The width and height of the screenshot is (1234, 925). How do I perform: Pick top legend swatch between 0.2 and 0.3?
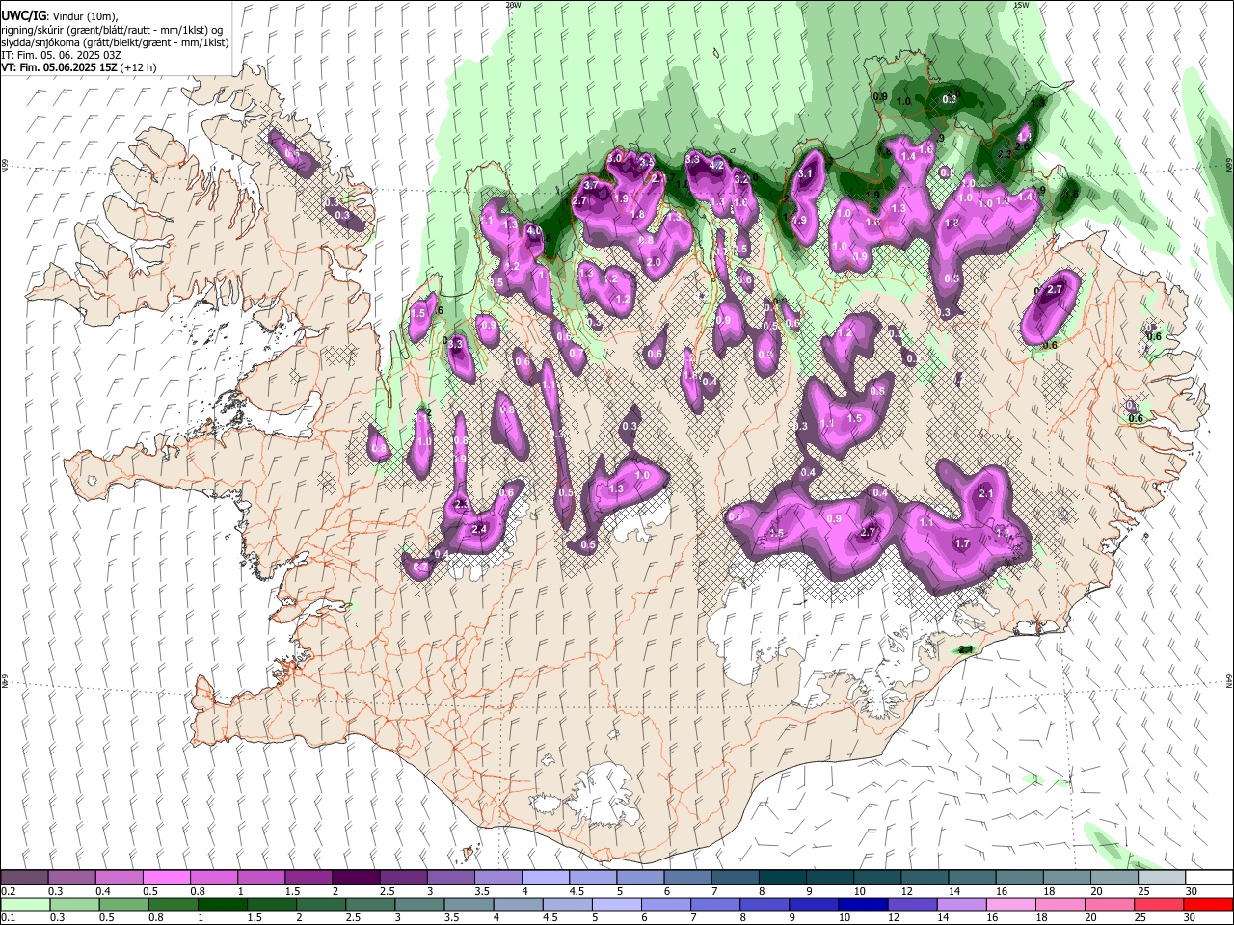[25, 878]
